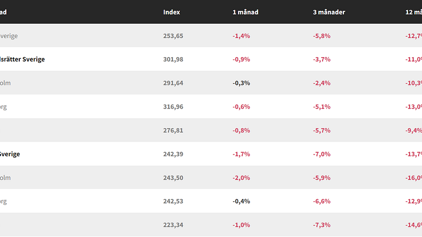Click the -2,0% one-month change cell
This screenshot has height=237, width=422.
tap(241, 178)
